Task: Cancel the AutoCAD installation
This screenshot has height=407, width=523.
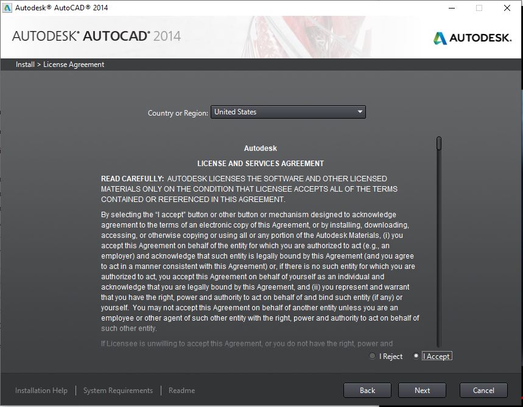Action: 483,391
